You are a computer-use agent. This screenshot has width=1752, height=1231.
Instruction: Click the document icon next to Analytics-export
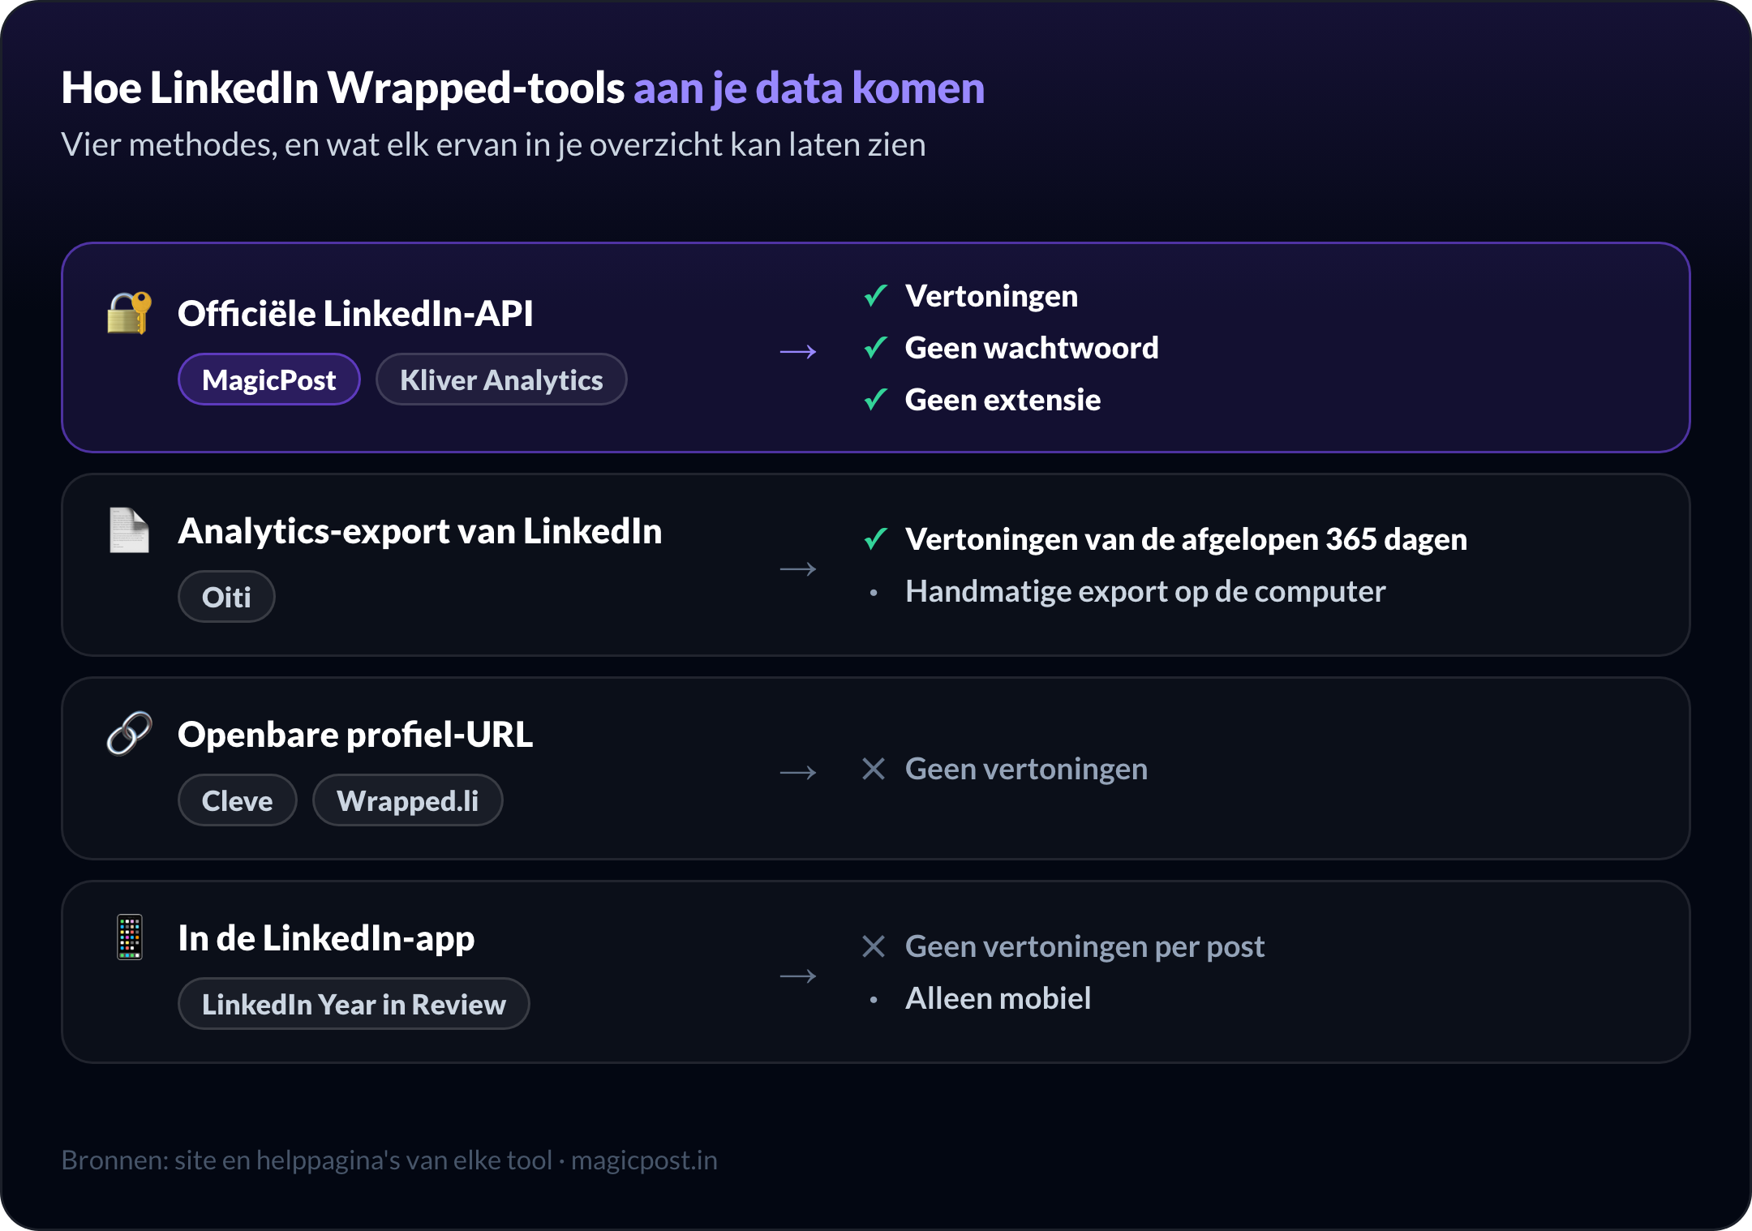[129, 530]
